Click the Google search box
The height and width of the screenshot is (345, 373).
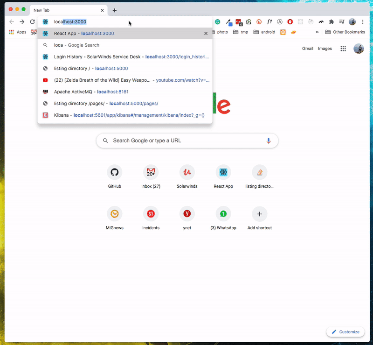tap(187, 141)
